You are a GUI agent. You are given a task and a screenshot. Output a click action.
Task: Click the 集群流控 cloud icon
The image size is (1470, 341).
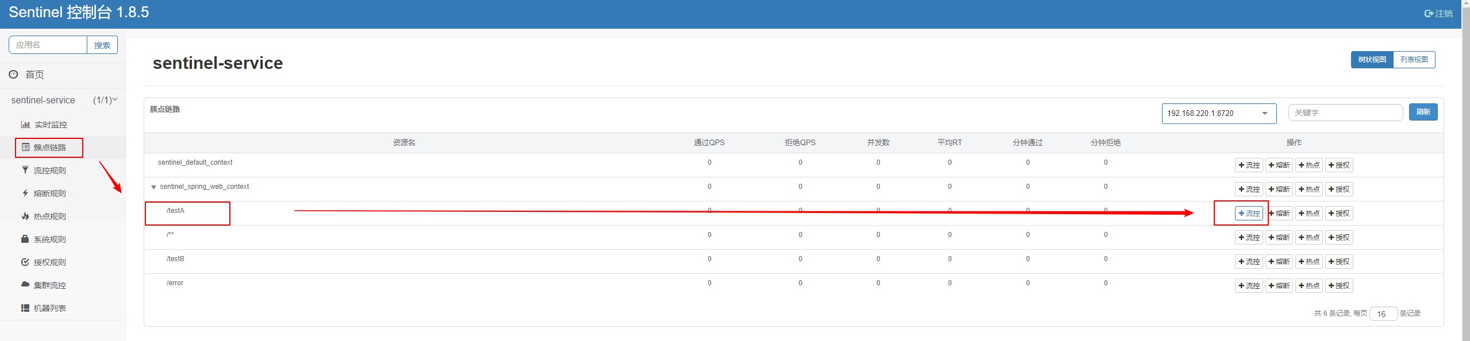coord(25,285)
